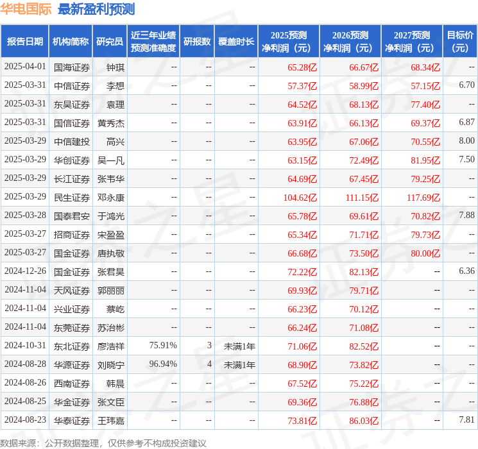Viewport: 478px width, 449px height.
Task: Select the 招商证券 institution cell
Action: coord(72,235)
